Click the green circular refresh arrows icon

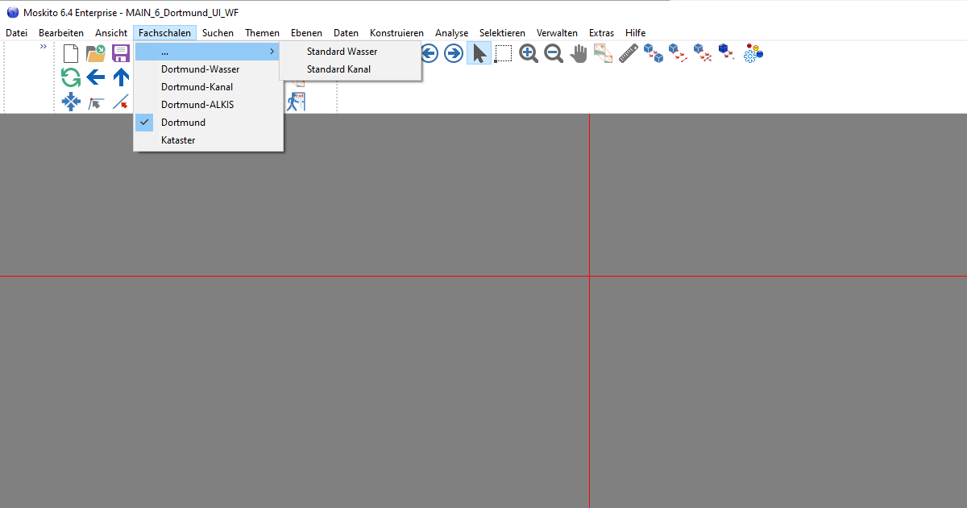(x=71, y=78)
